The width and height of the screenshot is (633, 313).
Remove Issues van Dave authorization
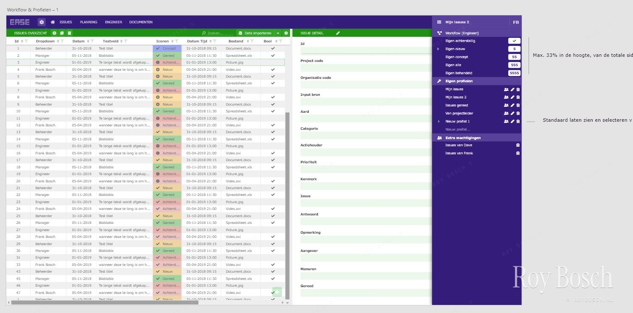518,145
